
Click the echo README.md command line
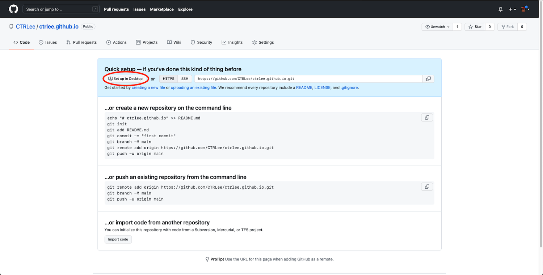(154, 118)
